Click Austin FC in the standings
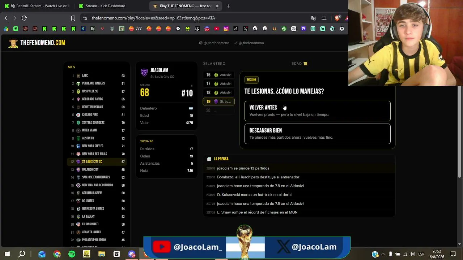 [97, 138]
